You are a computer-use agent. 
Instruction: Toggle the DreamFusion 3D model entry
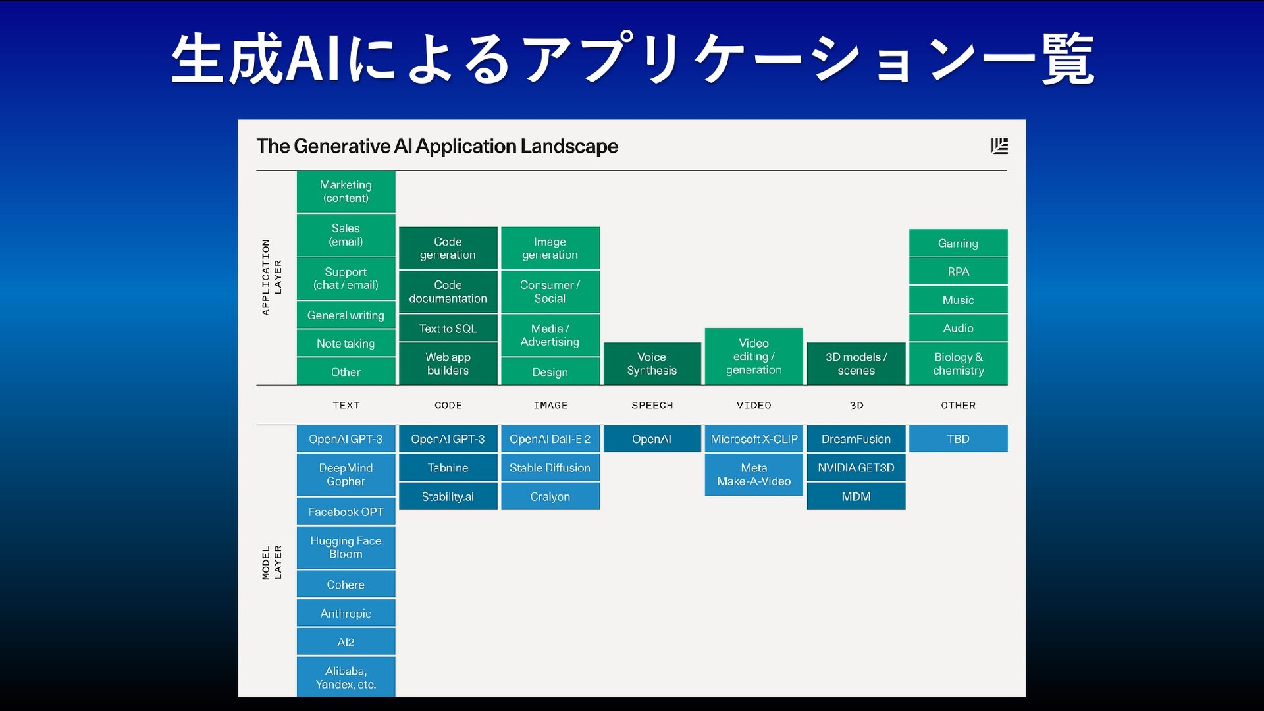(855, 438)
